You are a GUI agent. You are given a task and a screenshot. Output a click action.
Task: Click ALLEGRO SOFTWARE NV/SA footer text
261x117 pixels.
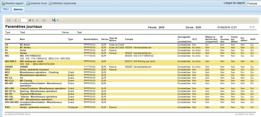pos(18,114)
